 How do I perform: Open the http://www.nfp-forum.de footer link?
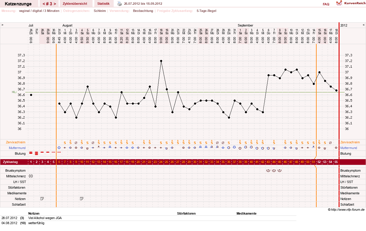point(348,210)
